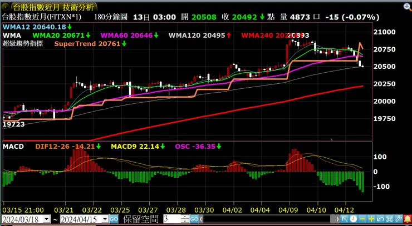Image resolution: width=412 pixels, height=226 pixels.
Task: Click the white MACD panel title
Action: pyautogui.click(x=13, y=147)
